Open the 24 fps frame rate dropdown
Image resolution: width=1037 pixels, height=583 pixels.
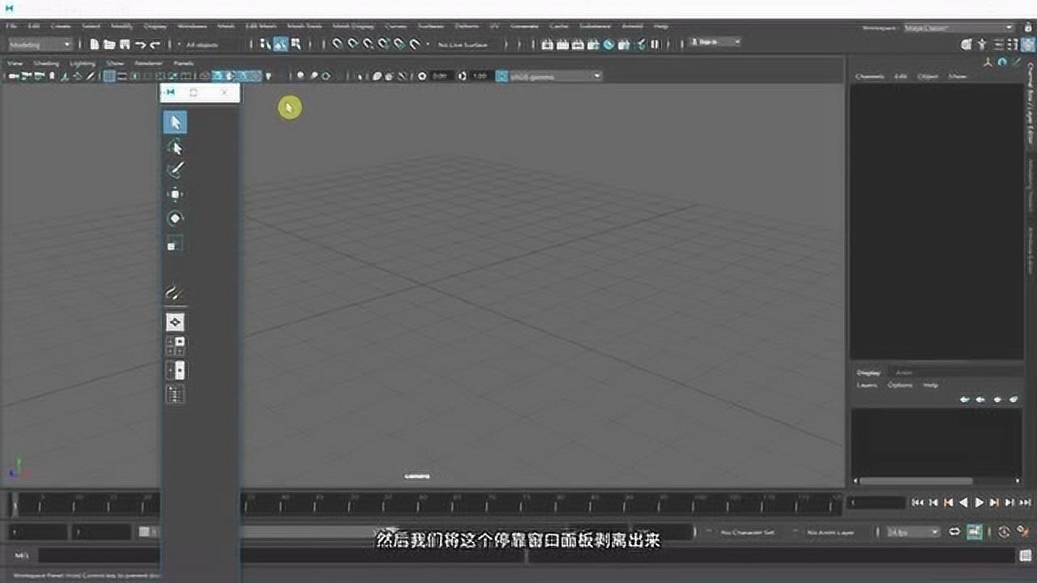click(x=912, y=532)
